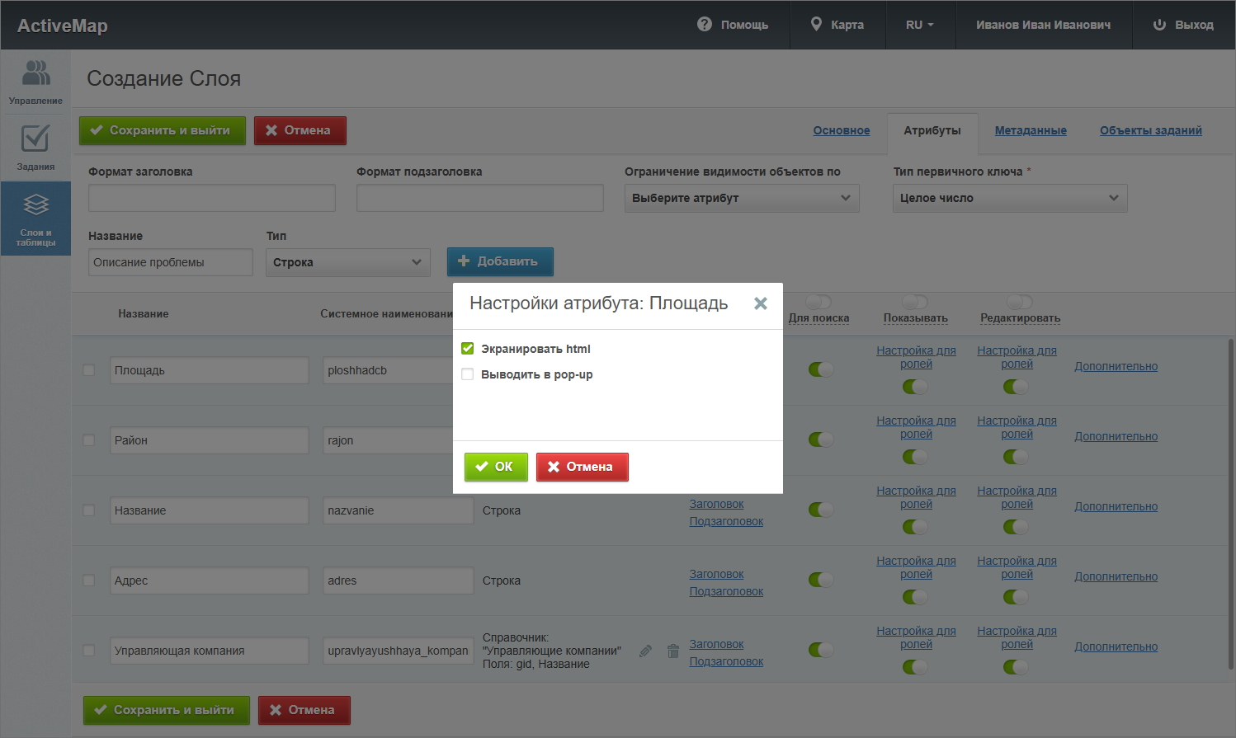
Task: Toggle search switch for the Адрес row
Action: click(x=820, y=580)
